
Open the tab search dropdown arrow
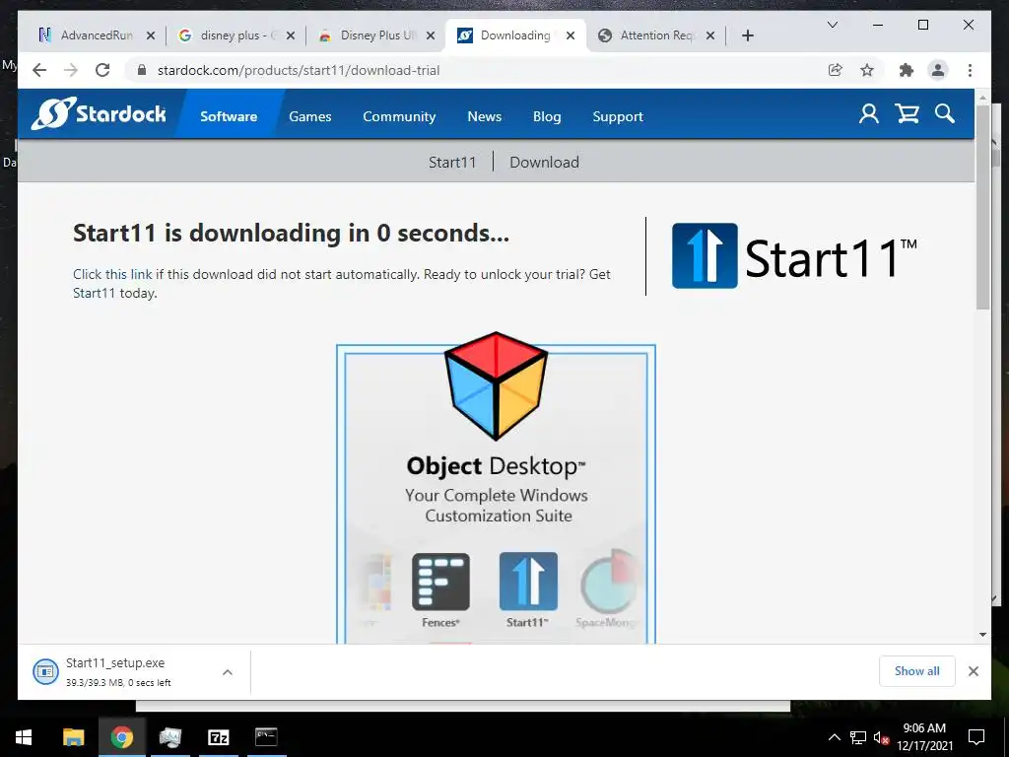(832, 25)
